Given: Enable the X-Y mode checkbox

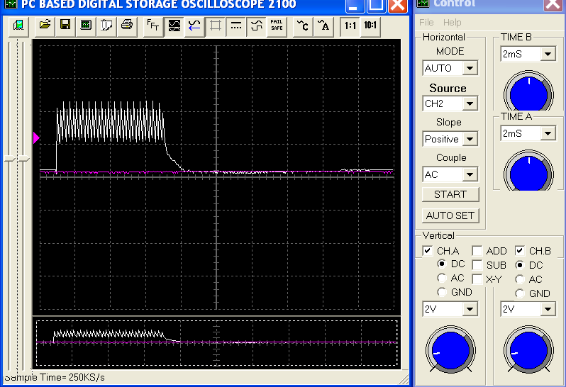Looking at the screenshot, I should (x=477, y=279).
